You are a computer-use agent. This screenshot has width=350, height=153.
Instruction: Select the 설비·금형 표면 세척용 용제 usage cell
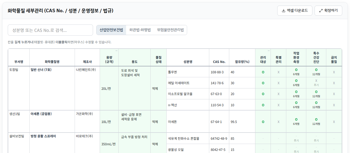134,121
